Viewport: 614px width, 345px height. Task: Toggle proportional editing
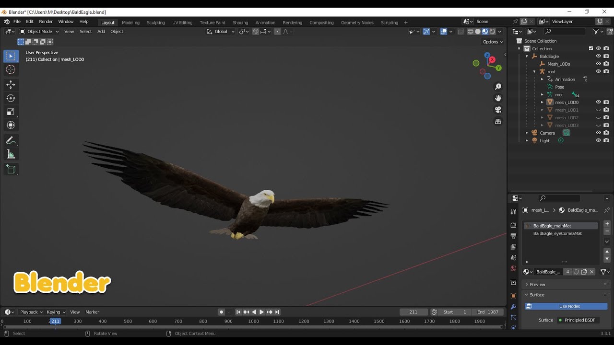277,32
